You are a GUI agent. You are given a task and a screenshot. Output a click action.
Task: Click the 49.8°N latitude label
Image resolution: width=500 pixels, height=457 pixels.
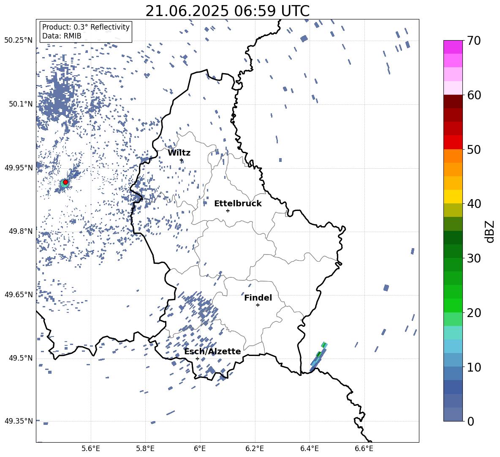21,231
